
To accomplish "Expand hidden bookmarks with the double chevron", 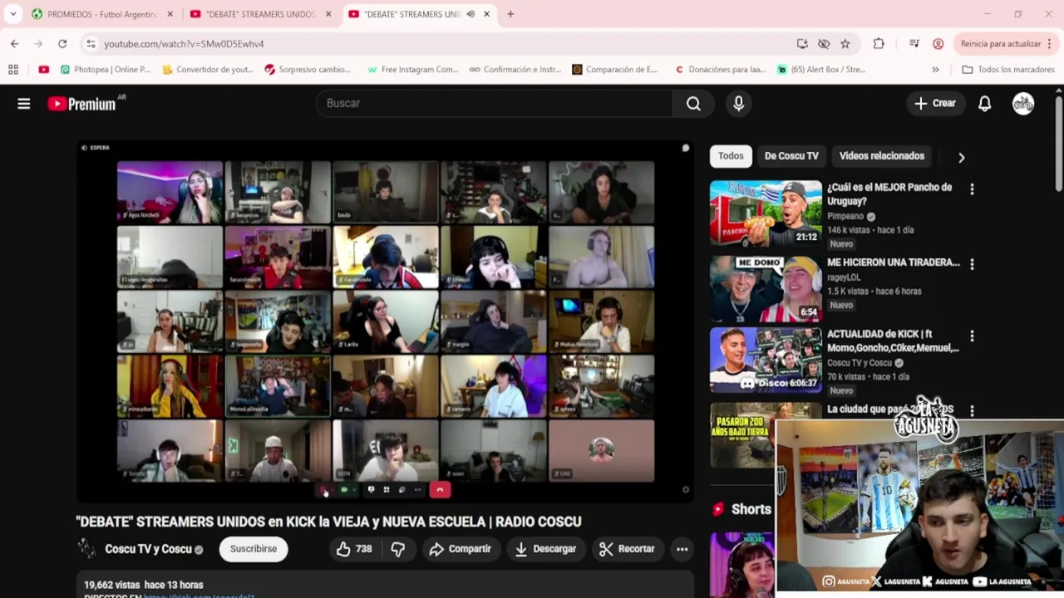I will click(x=935, y=70).
